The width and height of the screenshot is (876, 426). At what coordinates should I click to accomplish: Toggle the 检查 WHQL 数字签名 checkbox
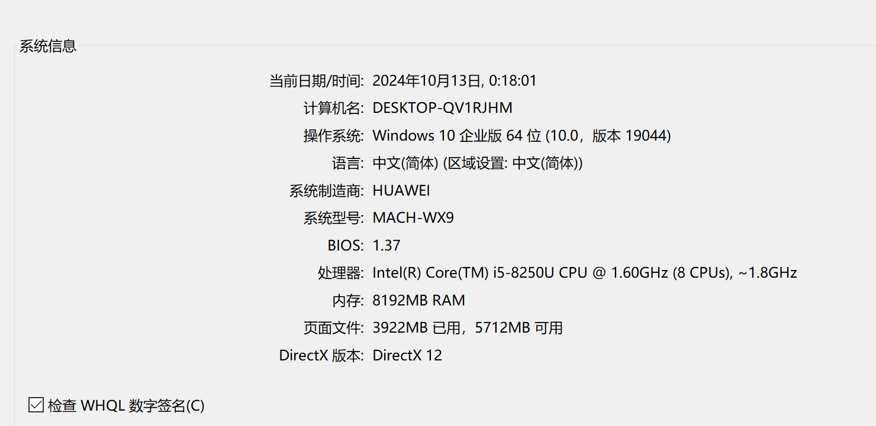(x=36, y=405)
